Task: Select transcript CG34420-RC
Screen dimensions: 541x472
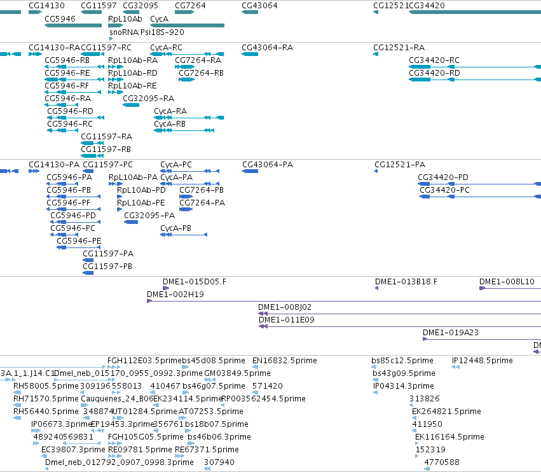Action: (x=434, y=60)
